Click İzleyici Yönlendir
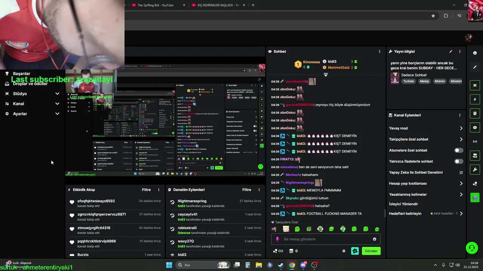This screenshot has height=271, width=483. (x=403, y=204)
